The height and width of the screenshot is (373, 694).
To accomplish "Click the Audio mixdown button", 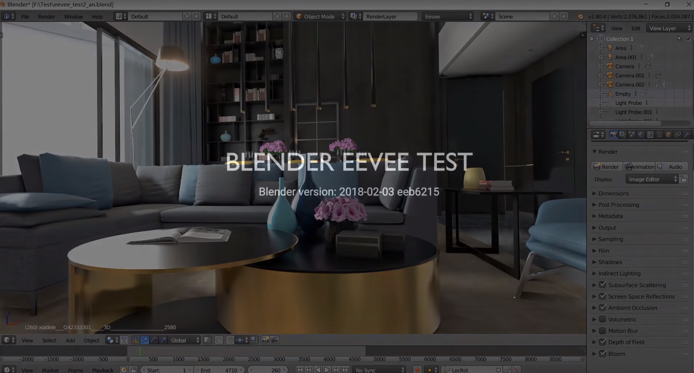I will pyautogui.click(x=671, y=167).
